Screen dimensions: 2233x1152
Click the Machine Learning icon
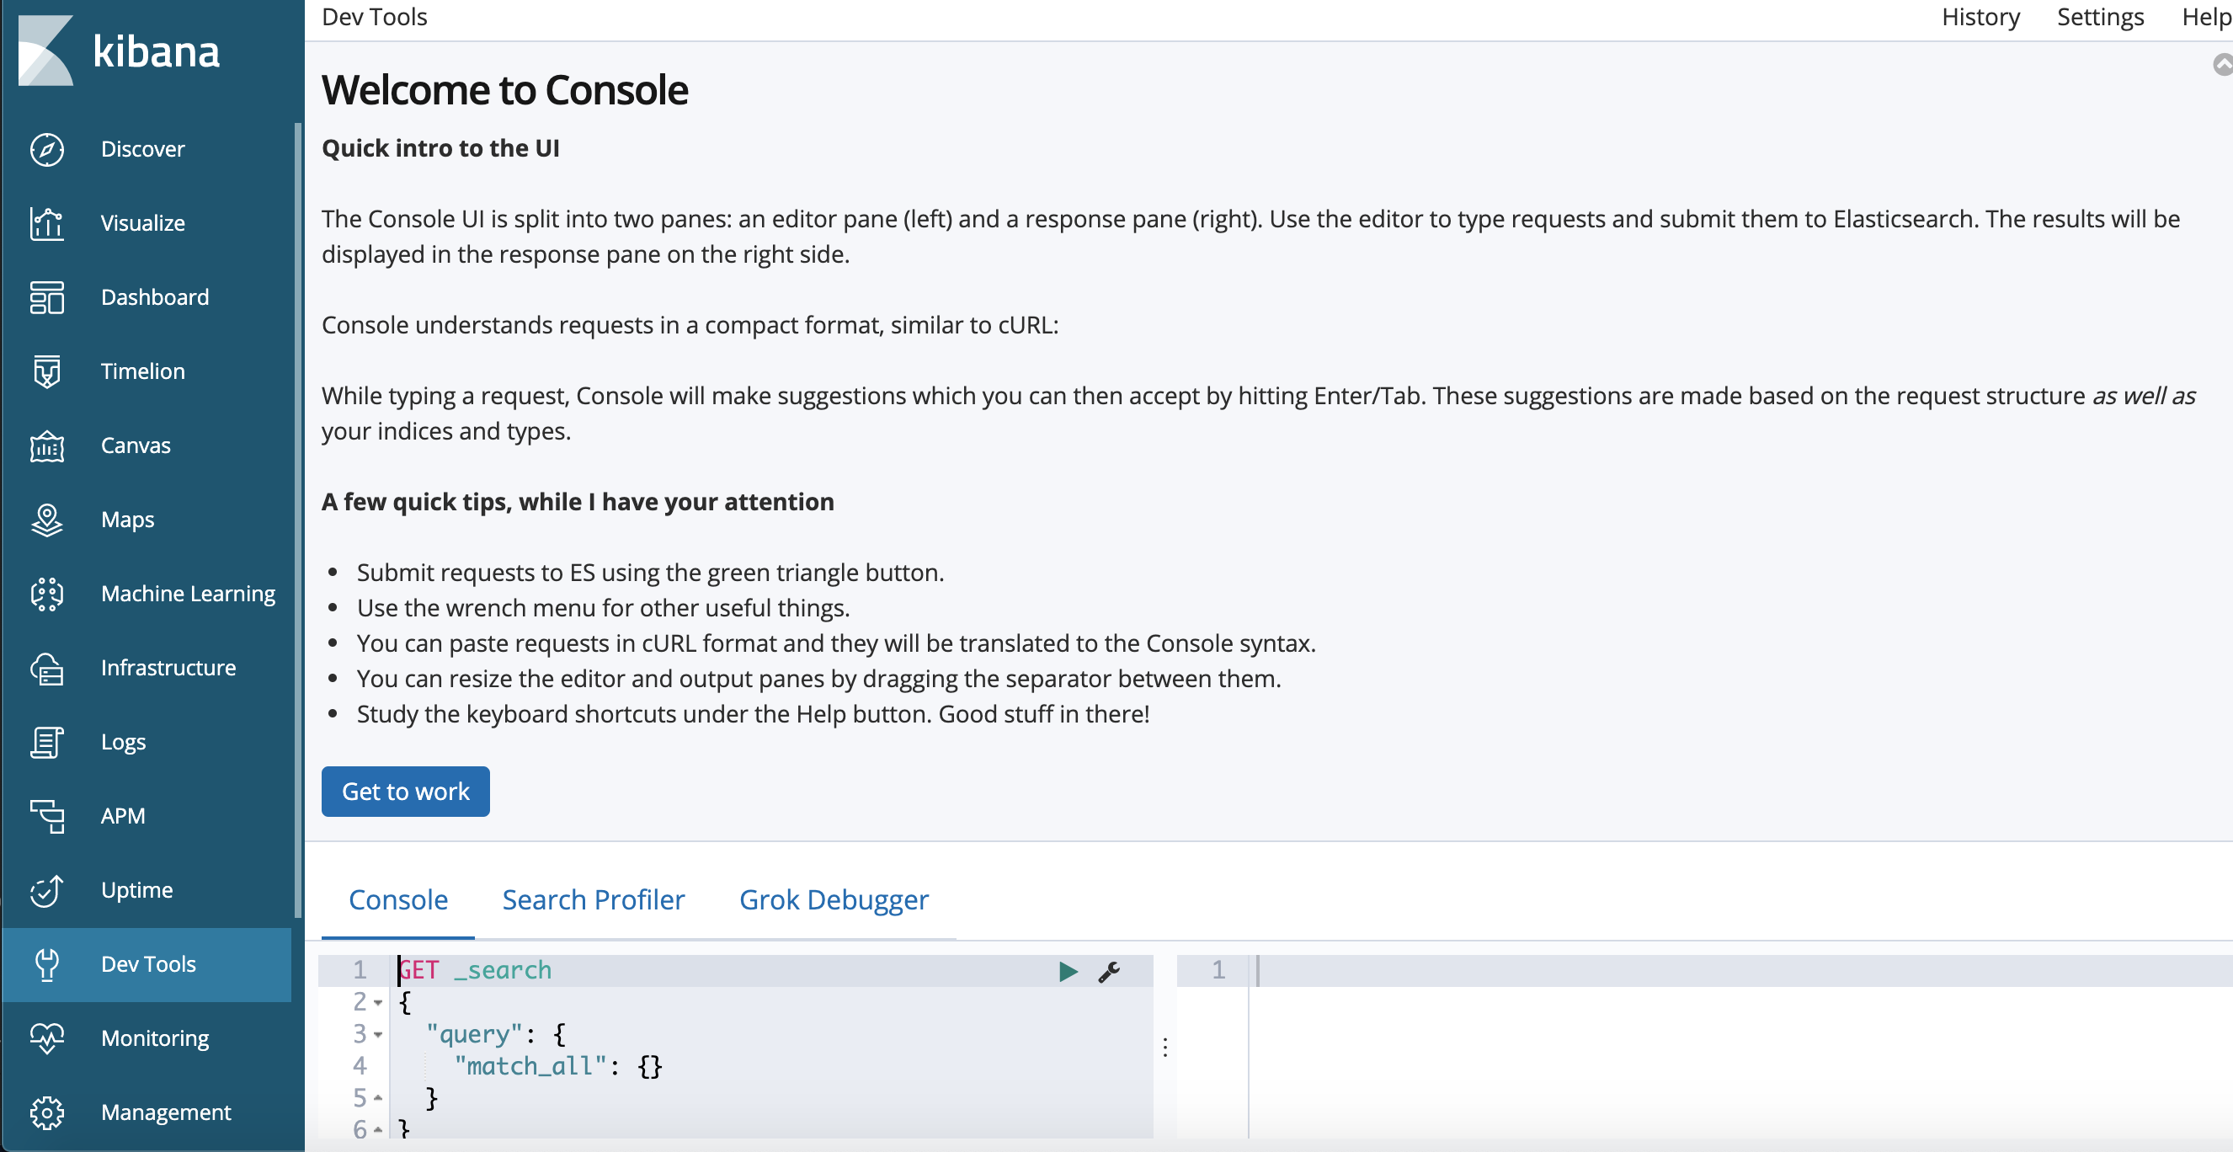pos(48,594)
